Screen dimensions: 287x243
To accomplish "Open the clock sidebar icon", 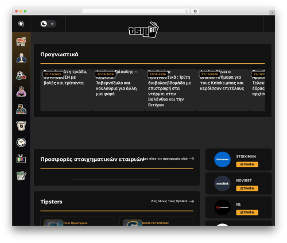I will (x=21, y=142).
